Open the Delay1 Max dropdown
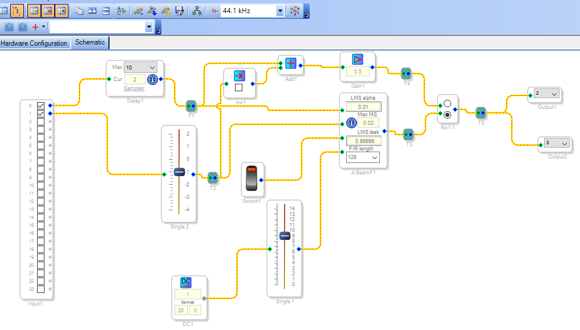Screen dimensions: 580x330 point(140,67)
